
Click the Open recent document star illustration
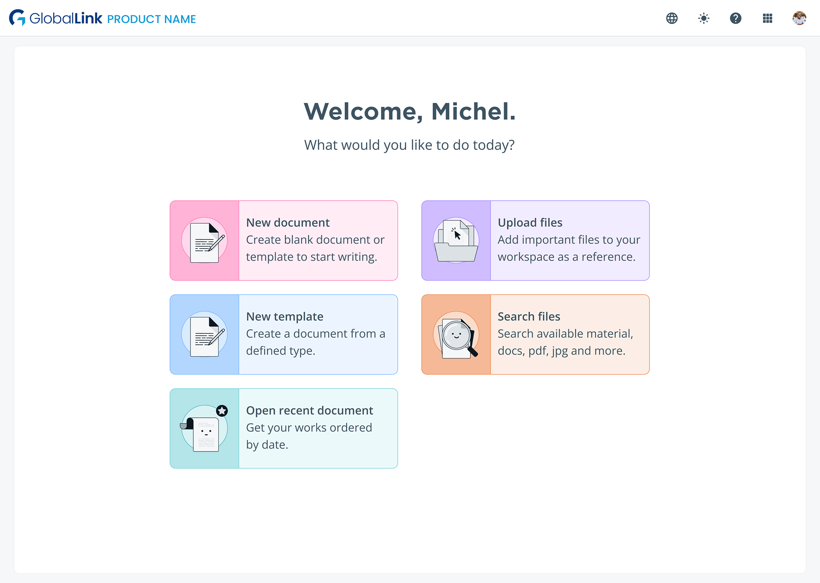click(205, 428)
